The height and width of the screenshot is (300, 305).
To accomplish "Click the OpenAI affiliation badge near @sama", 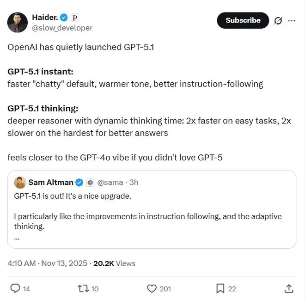I will [x=90, y=183].
